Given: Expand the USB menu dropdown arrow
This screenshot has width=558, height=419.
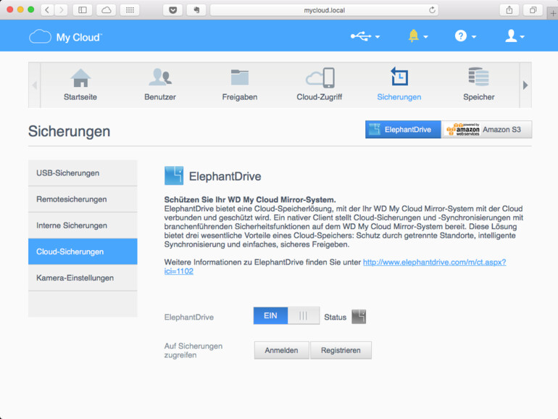Looking at the screenshot, I should [x=378, y=37].
